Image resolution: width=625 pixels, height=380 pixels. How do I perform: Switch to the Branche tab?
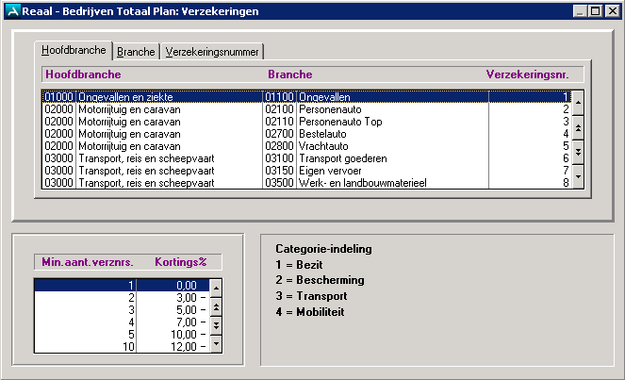coord(136,52)
